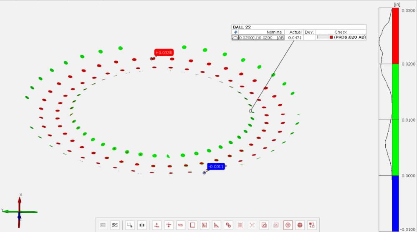
Task: Click the caliper distance measurement icon
Action: [181, 225]
